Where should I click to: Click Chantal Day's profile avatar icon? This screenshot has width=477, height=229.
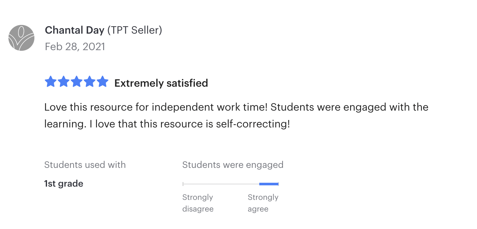[21, 38]
